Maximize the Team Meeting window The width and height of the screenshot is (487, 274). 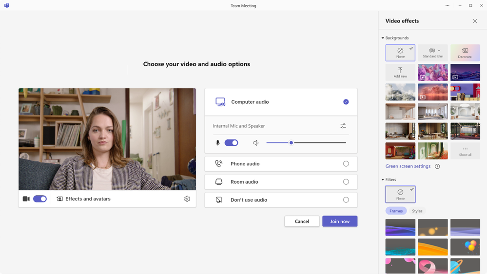coord(470,5)
